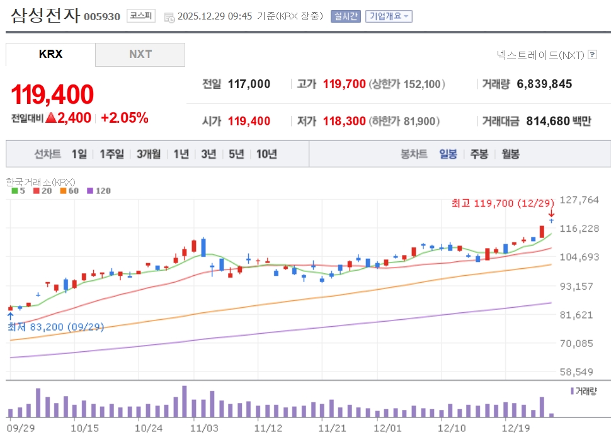Click the NXT help question-mark icon

(592, 55)
